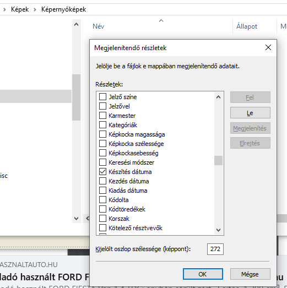Click the Megjelenítés button
The image size is (287, 288).
pos(250,128)
